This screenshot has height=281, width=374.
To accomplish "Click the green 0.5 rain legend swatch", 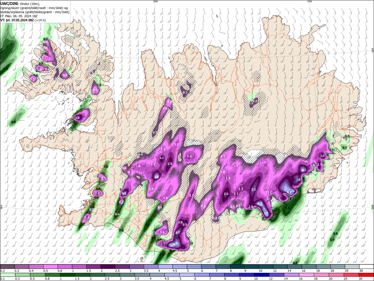I will point(37,275).
